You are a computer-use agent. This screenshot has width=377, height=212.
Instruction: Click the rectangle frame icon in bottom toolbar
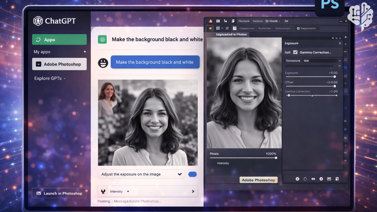pos(329,179)
